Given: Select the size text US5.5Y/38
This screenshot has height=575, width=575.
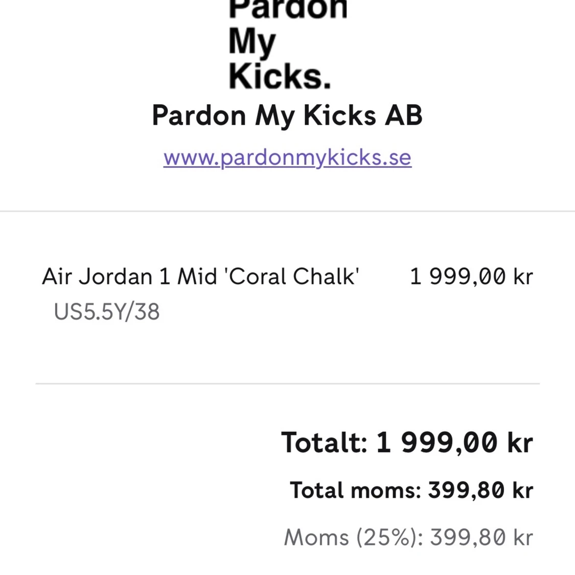Looking at the screenshot, I should 107,312.
